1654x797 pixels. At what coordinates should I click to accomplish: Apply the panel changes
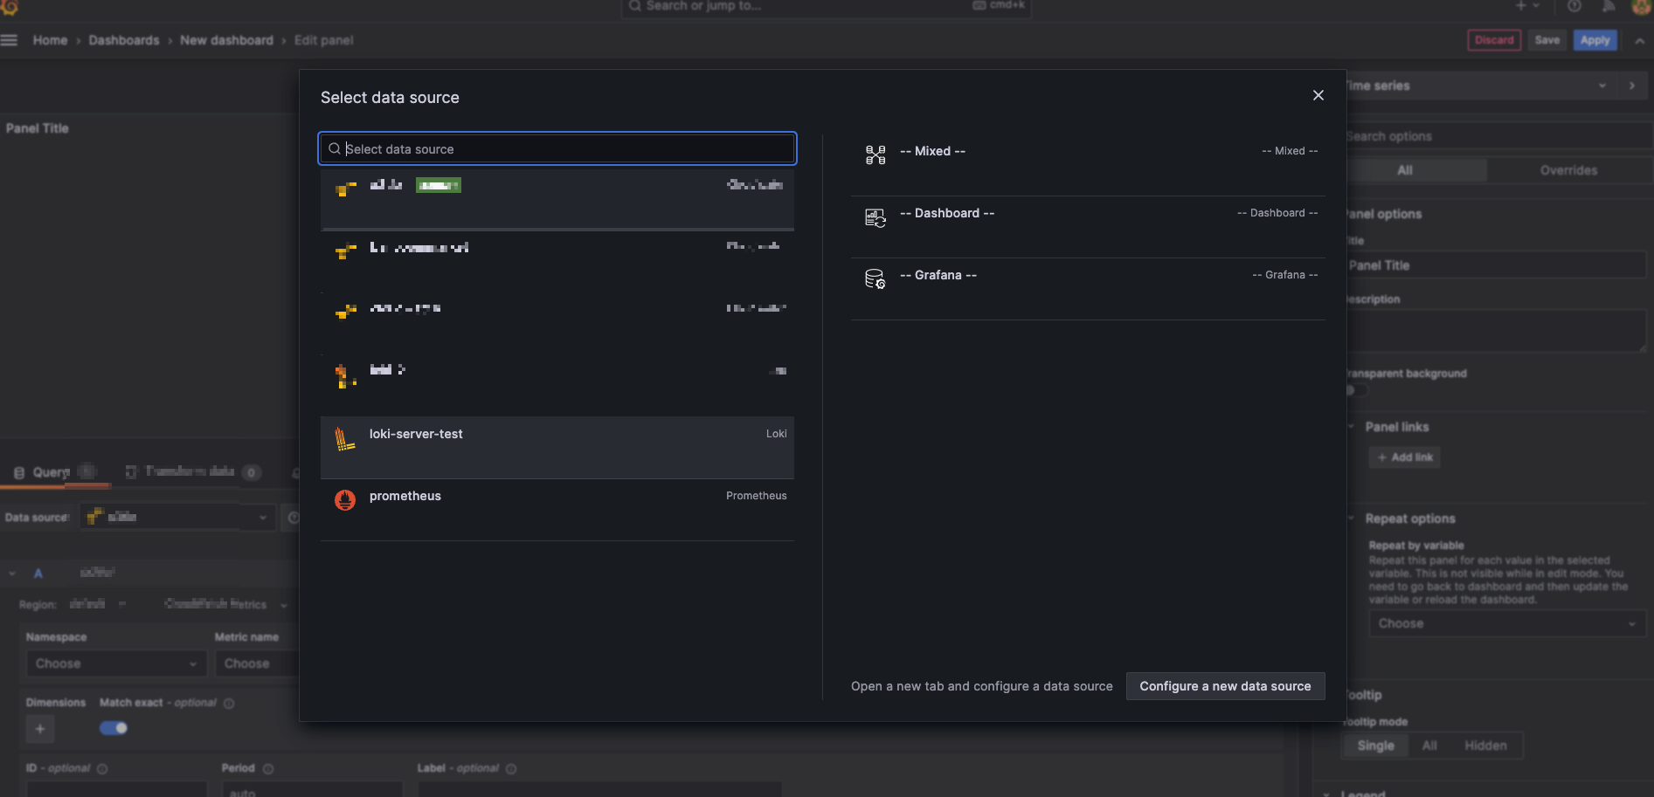[1595, 40]
